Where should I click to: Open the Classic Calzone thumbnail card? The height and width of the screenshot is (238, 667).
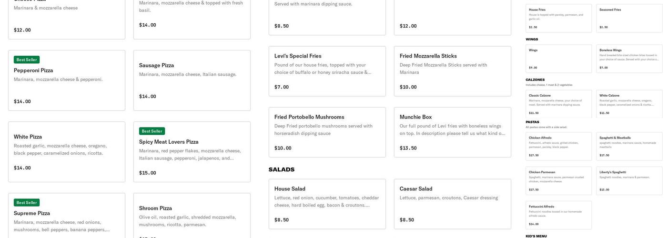coord(558,103)
